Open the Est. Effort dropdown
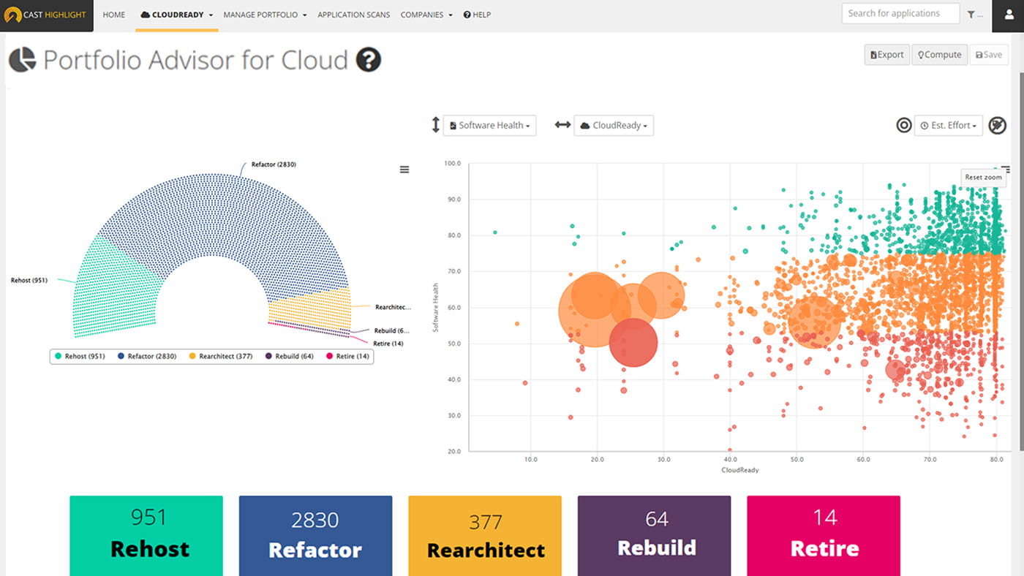The image size is (1024, 576). 948,125
